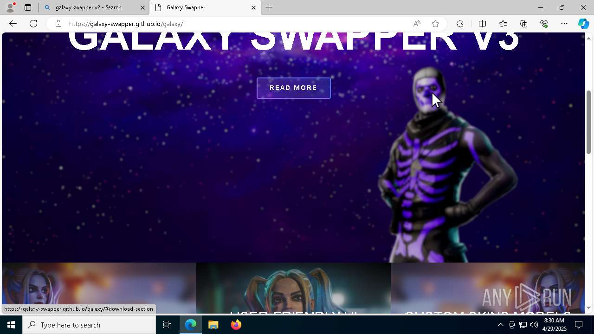Click the page's vertical scrollbar thumb
594x334 pixels.
(x=588, y=122)
